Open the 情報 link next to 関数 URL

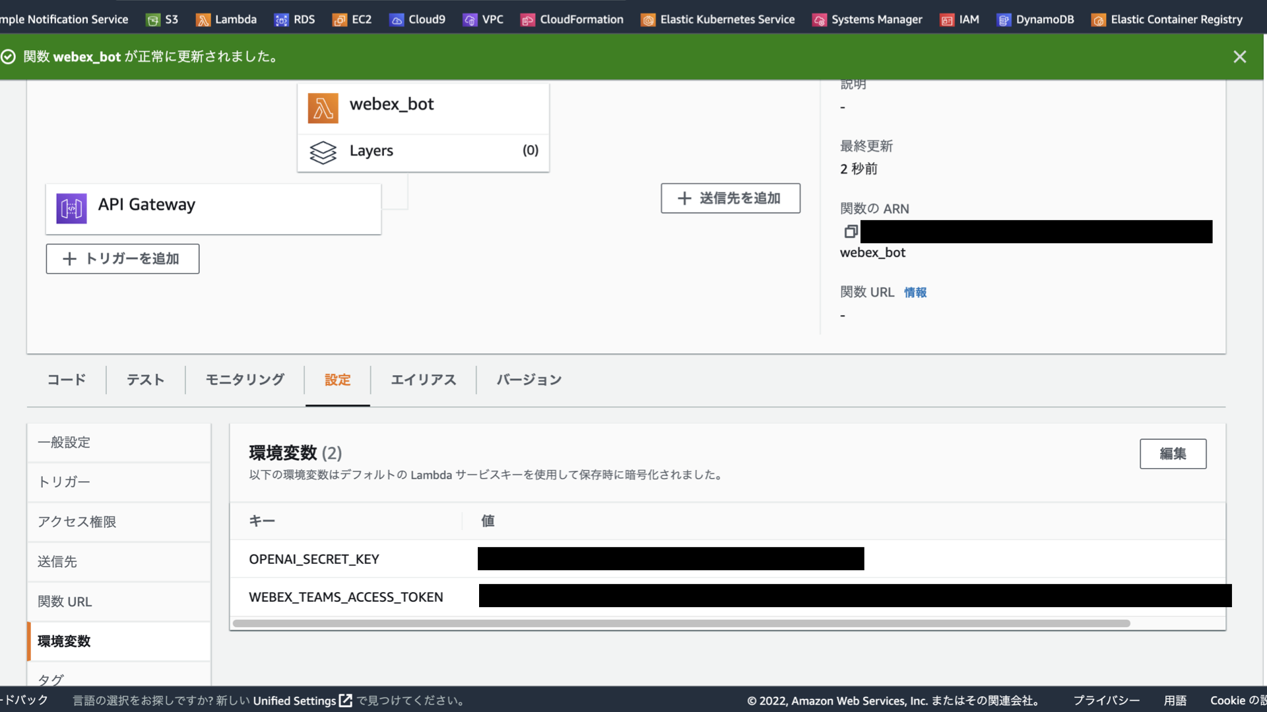[915, 292]
